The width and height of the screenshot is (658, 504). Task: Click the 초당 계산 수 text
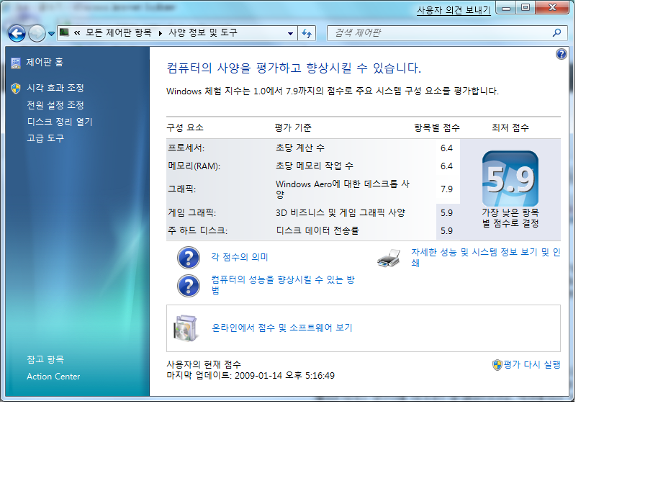300,148
